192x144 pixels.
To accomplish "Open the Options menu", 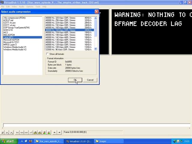I will pyautogui.click(x=30, y=7).
